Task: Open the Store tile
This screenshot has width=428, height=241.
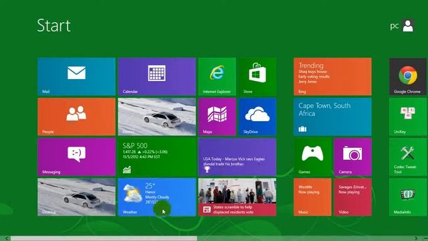Action: (x=257, y=76)
